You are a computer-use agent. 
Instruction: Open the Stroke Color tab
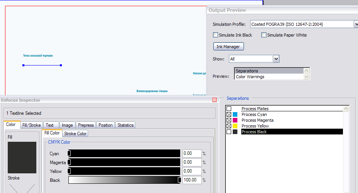(75, 134)
